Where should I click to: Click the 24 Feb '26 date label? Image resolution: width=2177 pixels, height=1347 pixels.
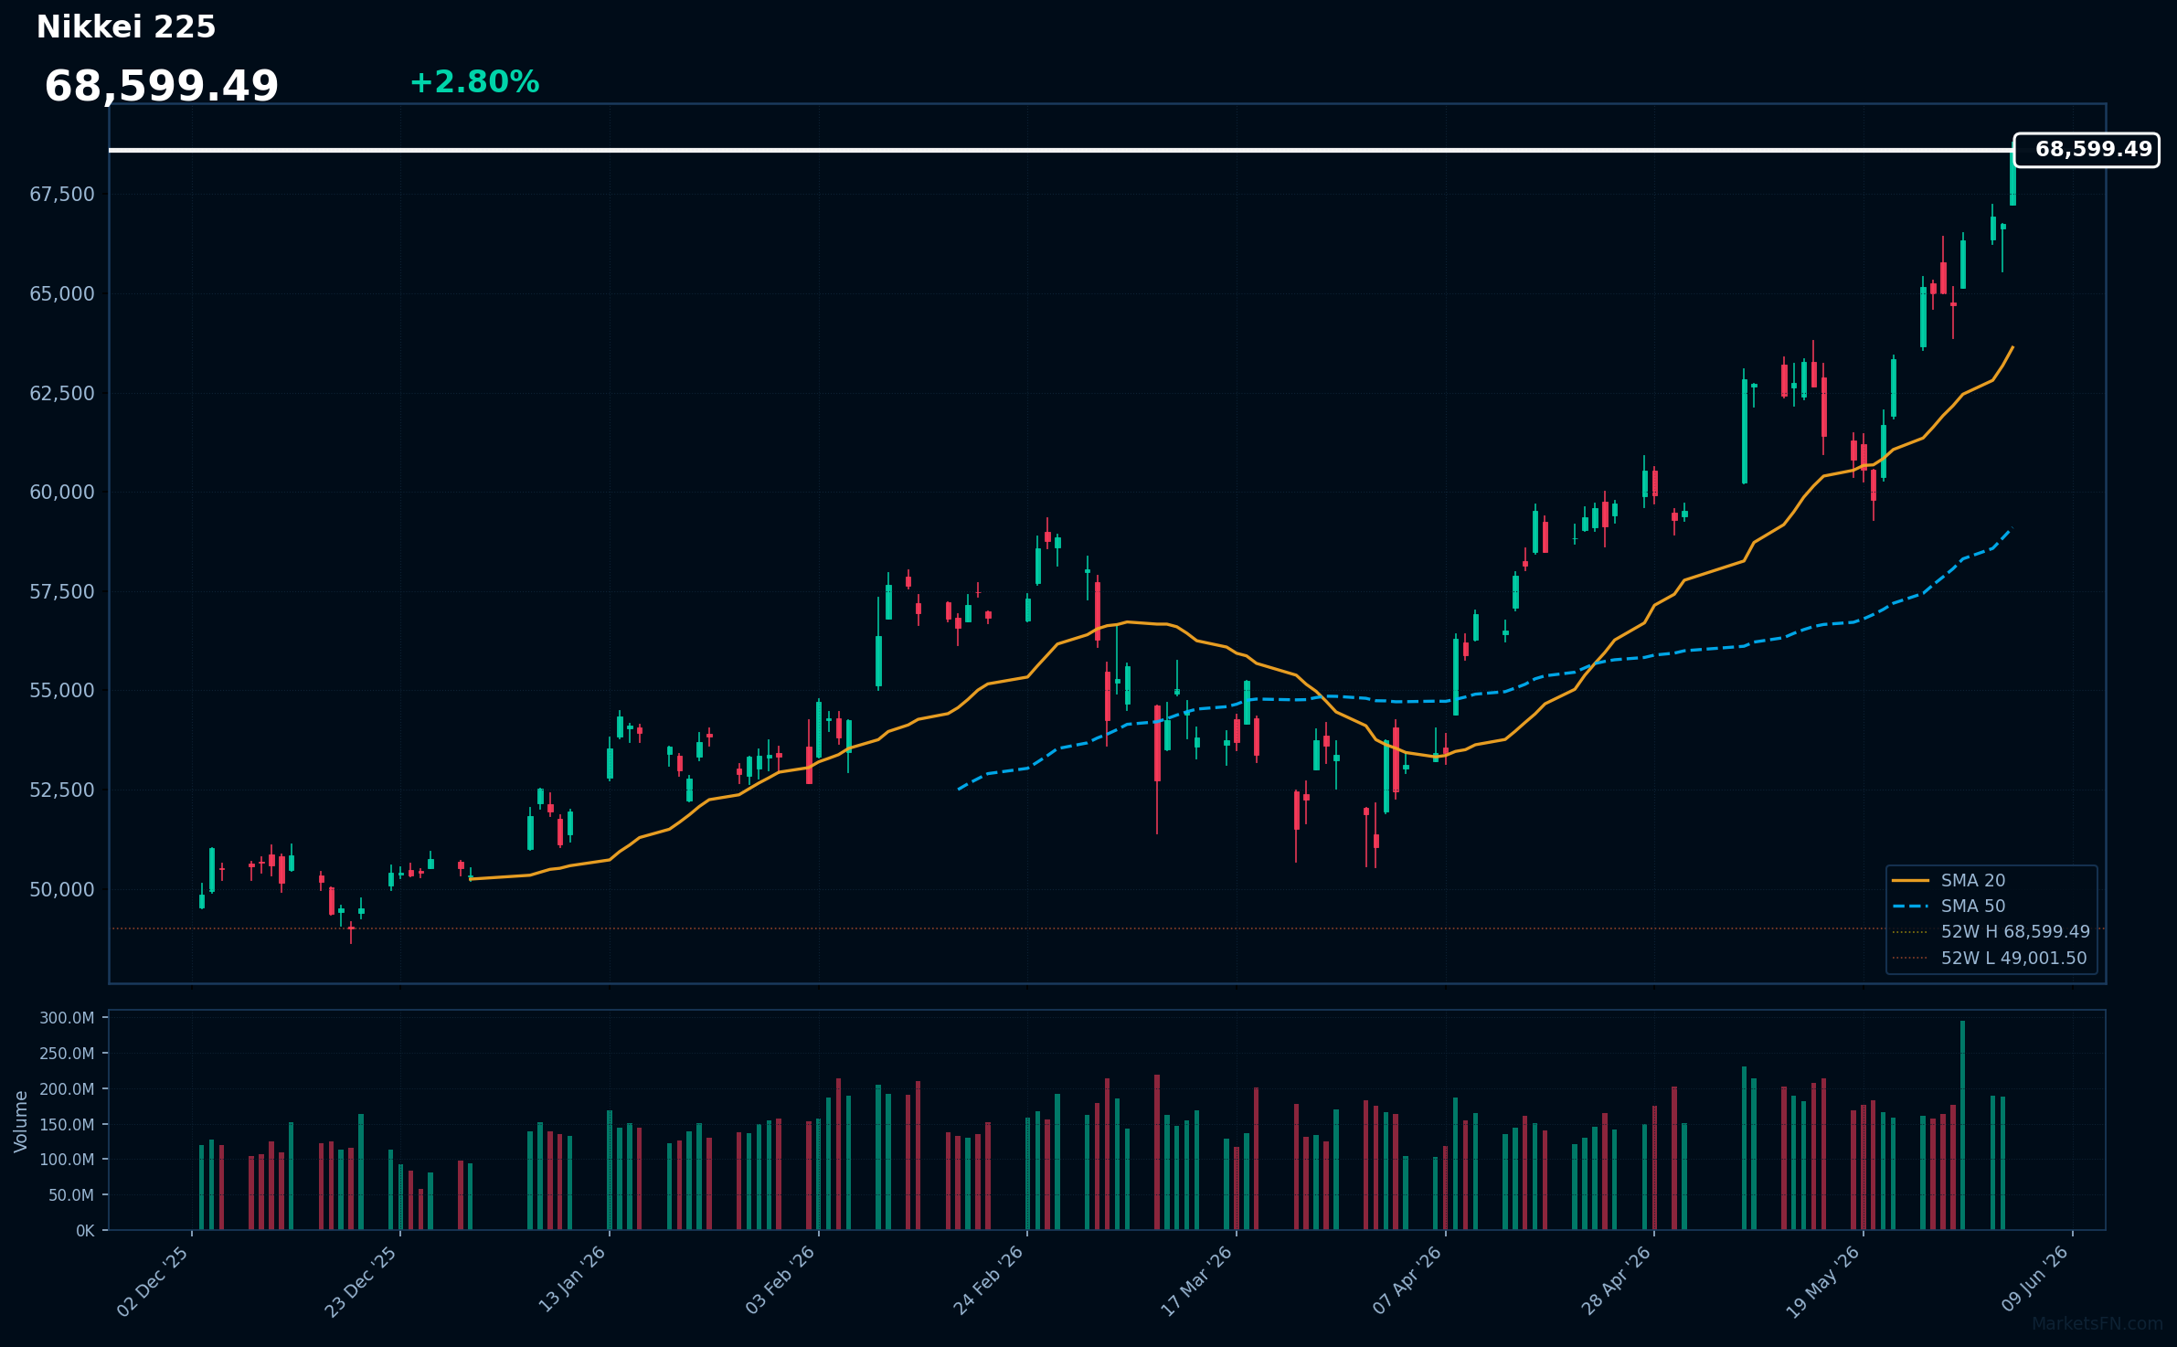pos(988,1281)
